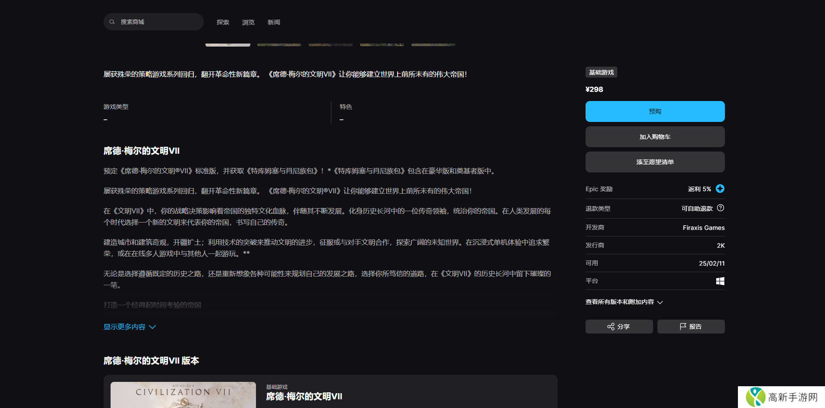The height and width of the screenshot is (408, 825).
Task: Go to the 新闻 tab
Action: coord(273,22)
